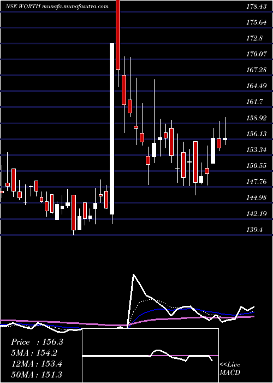Click the 'Price : 156.3' readout
273x383 pixels.
[x=37, y=342]
